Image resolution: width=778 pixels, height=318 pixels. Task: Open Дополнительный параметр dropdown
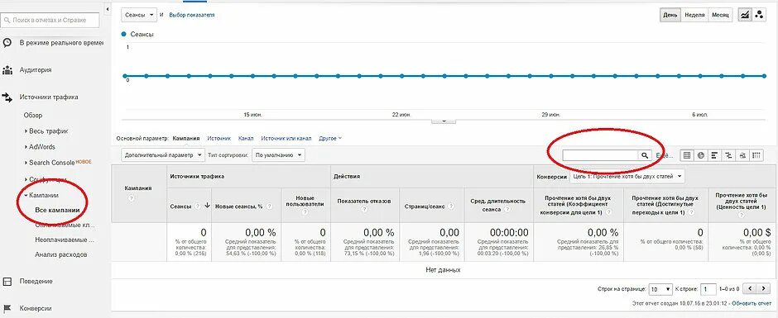[163, 155]
